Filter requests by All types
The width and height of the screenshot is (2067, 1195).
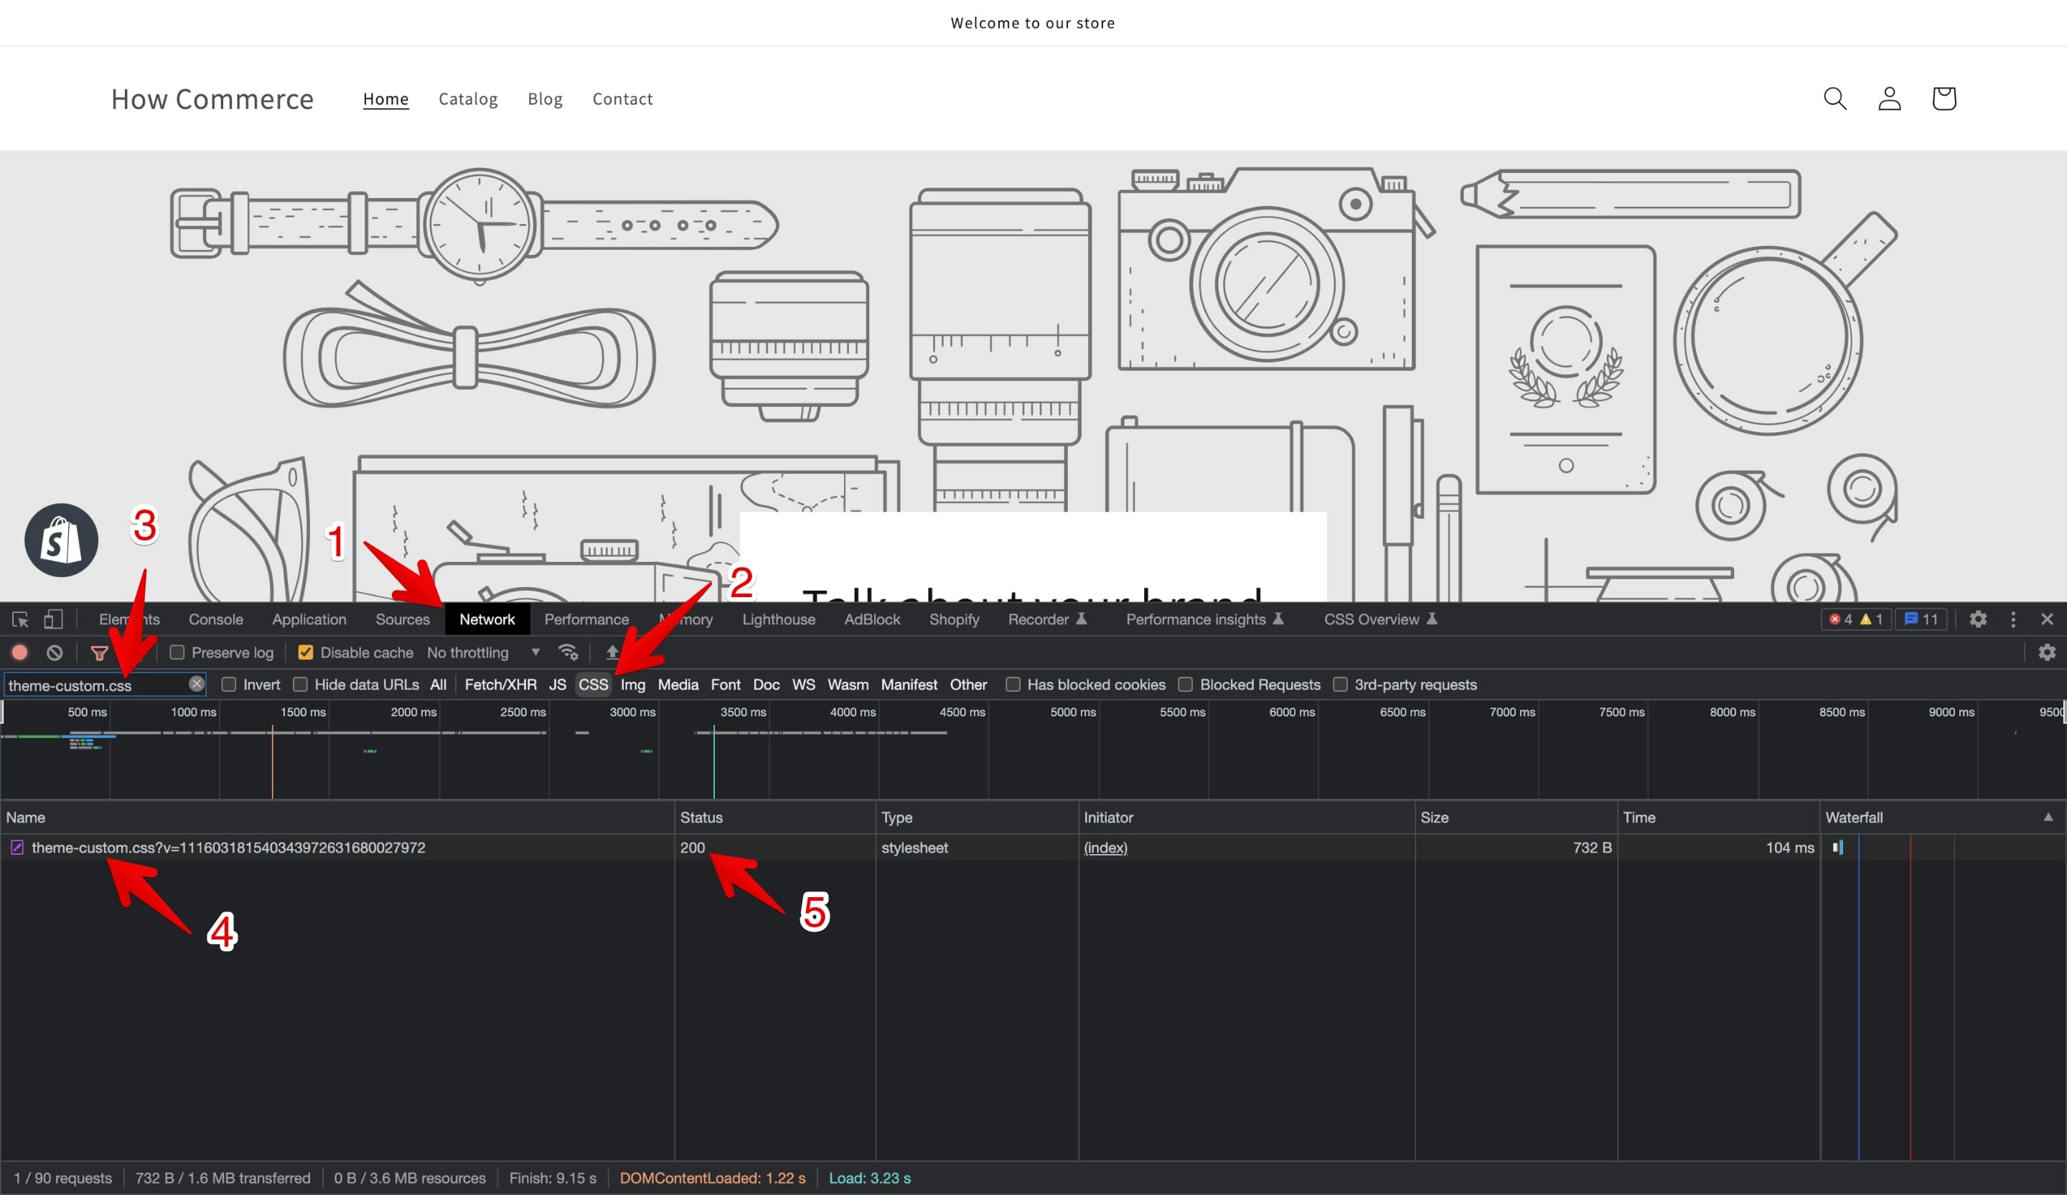coord(438,684)
